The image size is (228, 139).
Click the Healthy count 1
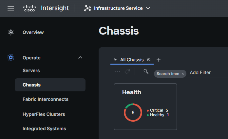168,115
